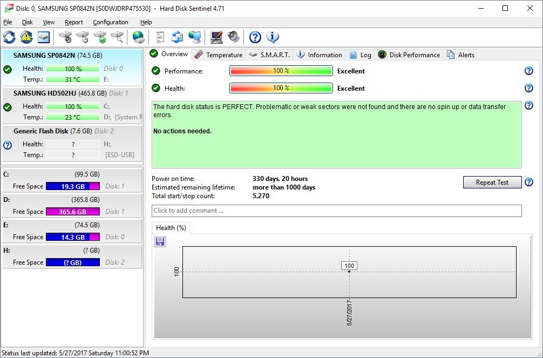543x358 pixels.
Task: Click the disk with speaker test icon
Action: [x=65, y=37]
